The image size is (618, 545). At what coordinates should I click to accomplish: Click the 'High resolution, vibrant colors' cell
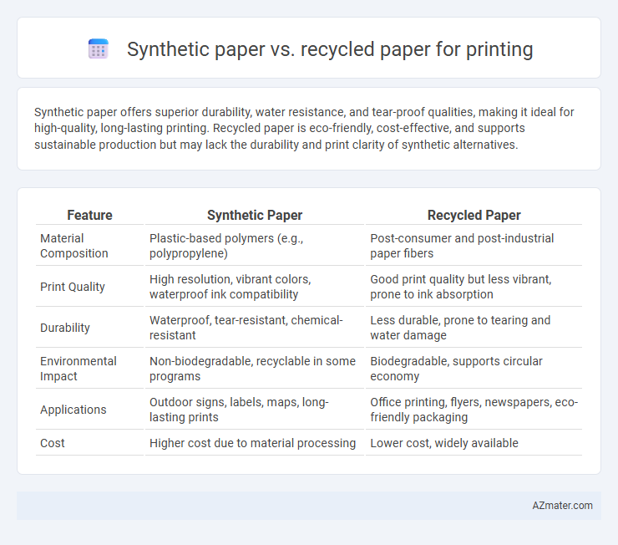pyautogui.click(x=255, y=287)
